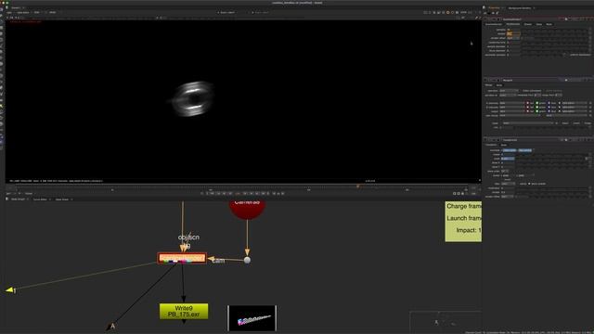Click the yellow sticky note with Charge frame
This screenshot has width=594, height=334.
[x=463, y=221]
